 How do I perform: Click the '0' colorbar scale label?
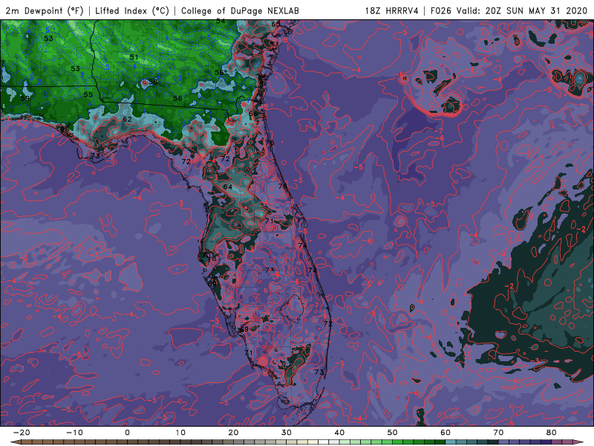(x=127, y=433)
